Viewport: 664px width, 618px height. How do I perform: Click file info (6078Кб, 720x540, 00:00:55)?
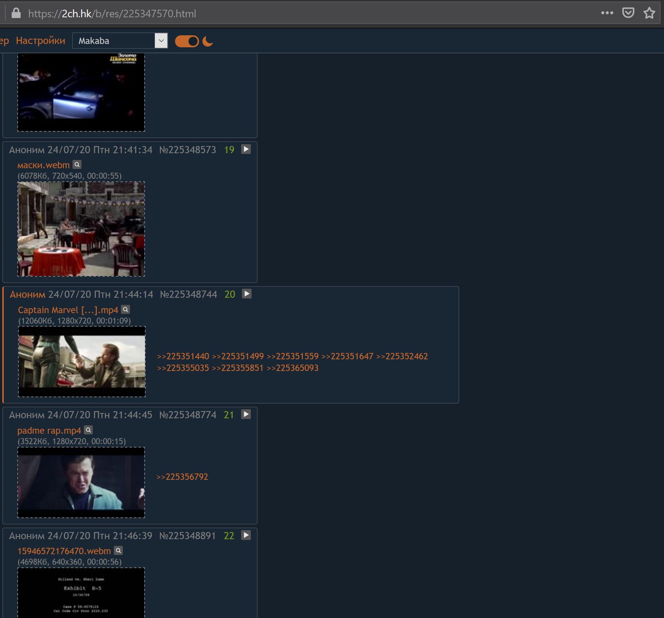69,176
